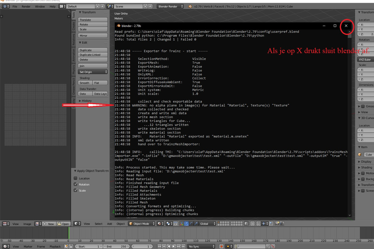Open the No Sync dropdown
This screenshot has height=249, width=374.
point(201,246)
